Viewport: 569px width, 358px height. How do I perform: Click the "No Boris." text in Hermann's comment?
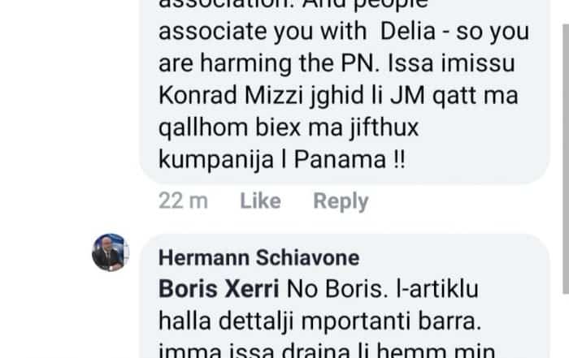[338, 289]
